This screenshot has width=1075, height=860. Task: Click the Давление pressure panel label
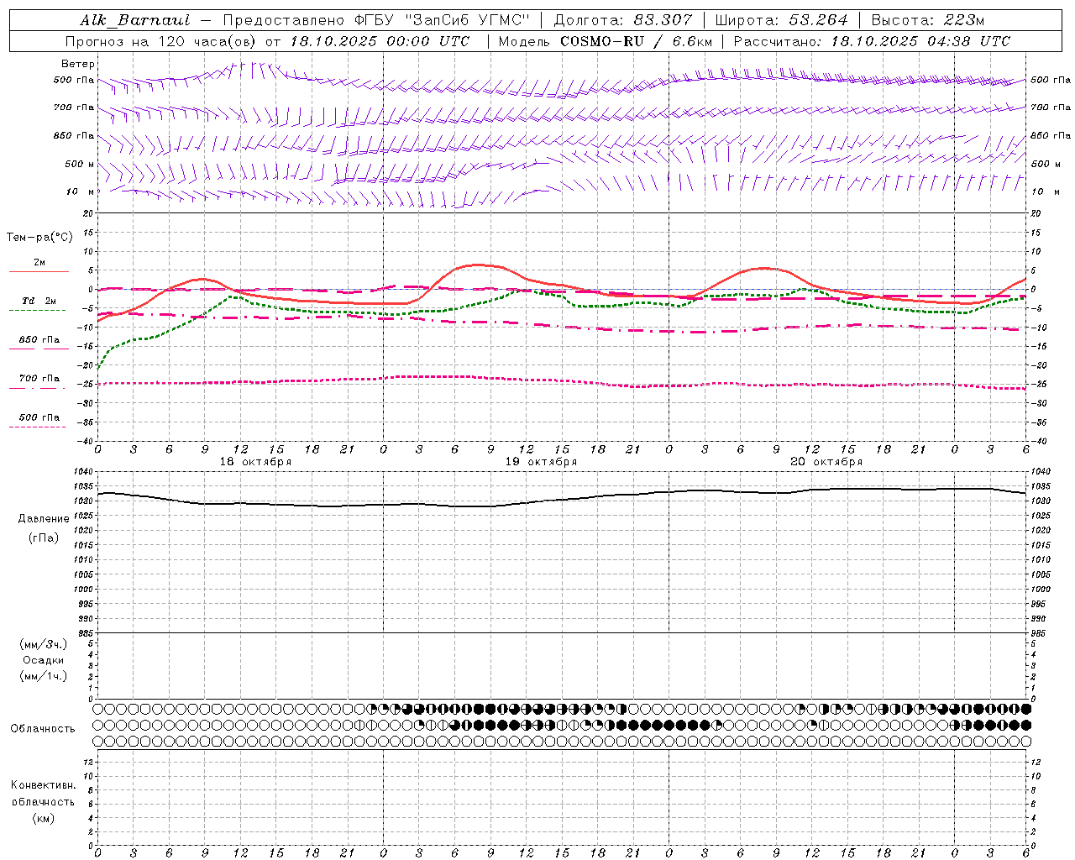tap(44, 519)
